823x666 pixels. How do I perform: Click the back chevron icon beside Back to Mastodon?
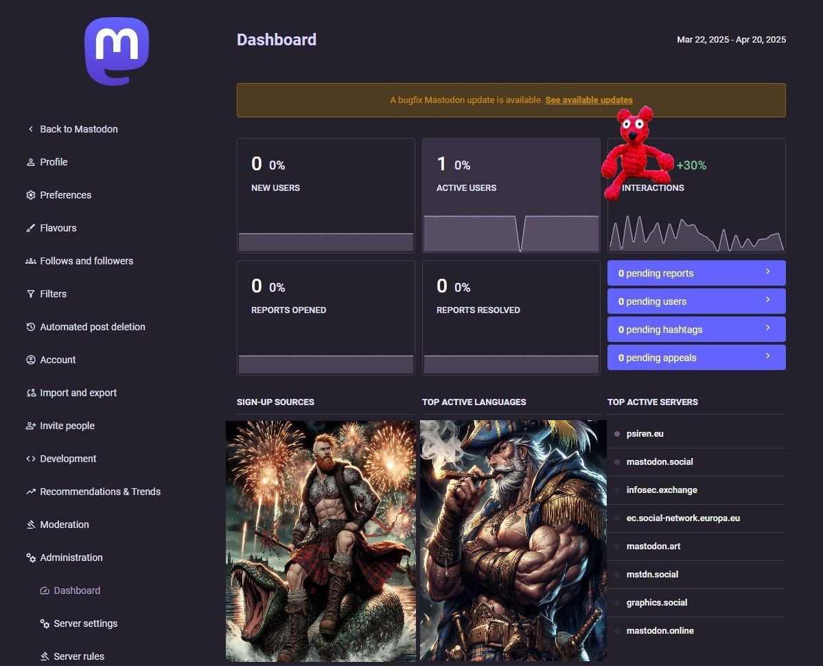coord(30,129)
